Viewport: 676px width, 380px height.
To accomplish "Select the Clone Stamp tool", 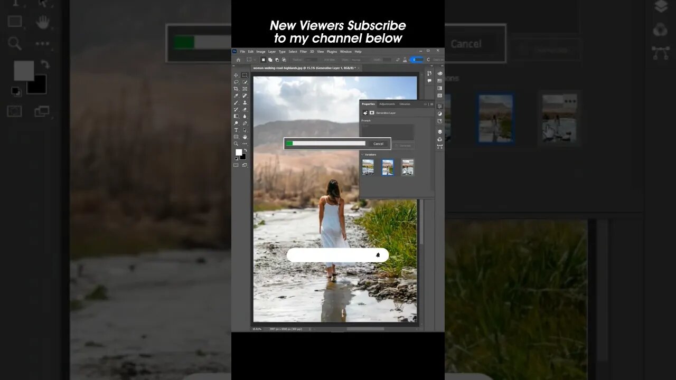I will (x=245, y=102).
